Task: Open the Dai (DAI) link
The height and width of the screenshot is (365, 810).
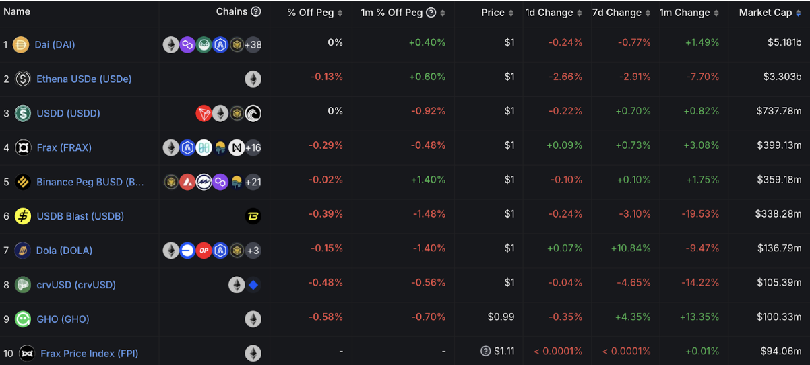Action: [x=55, y=44]
